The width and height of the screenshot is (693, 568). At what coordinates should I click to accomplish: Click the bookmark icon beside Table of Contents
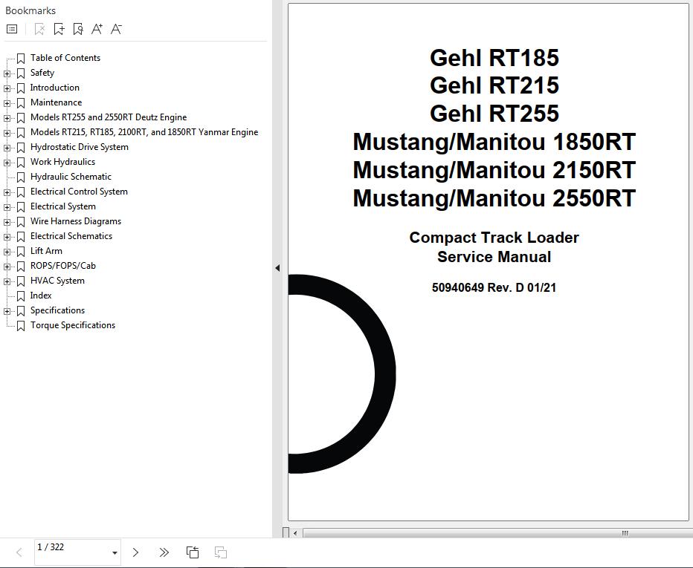click(x=21, y=58)
